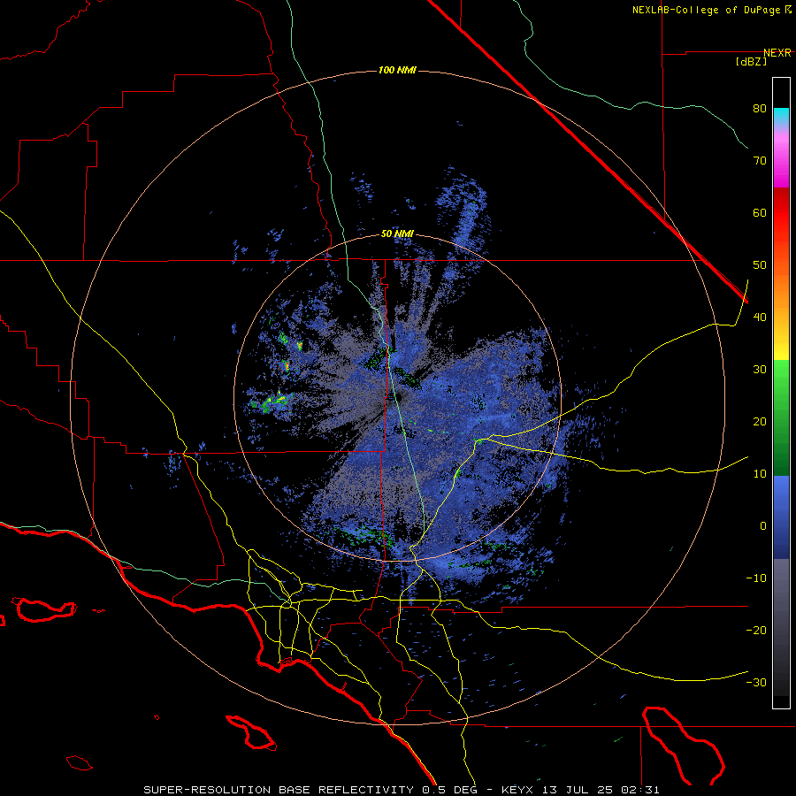Click the cyan top of the color bar
796x796 pixels.
(781, 116)
